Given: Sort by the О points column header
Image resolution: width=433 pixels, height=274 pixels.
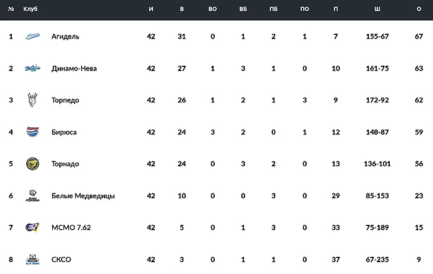Looking at the screenshot, I should [419, 9].
